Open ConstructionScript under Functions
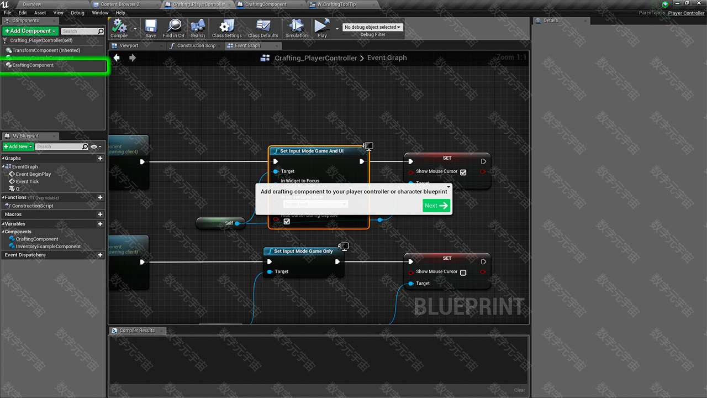This screenshot has width=707, height=398. 32,206
